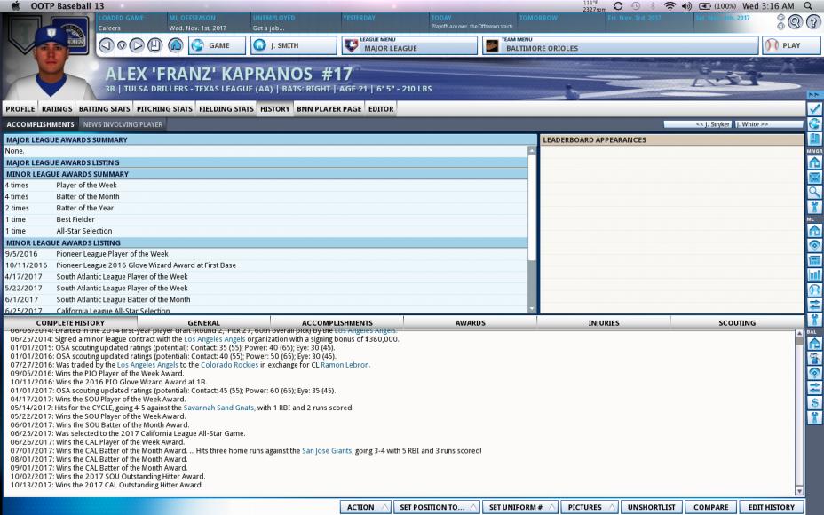
Task: Open the Batting Stats tab
Action: pyautogui.click(x=104, y=109)
